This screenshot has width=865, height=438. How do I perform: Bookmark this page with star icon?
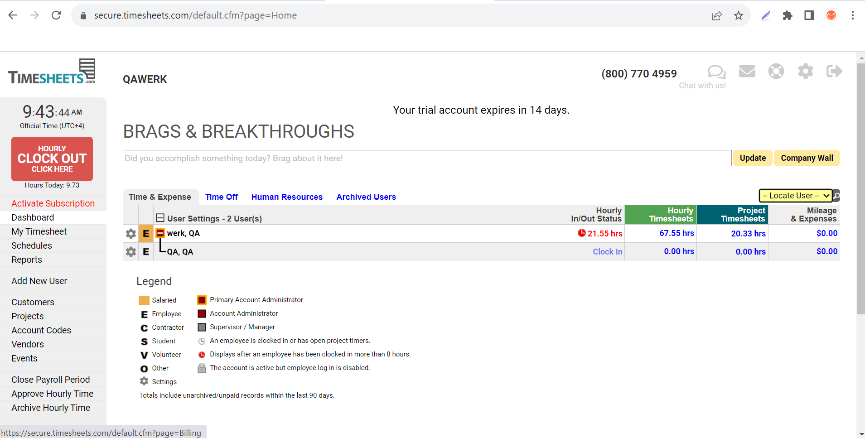pyautogui.click(x=739, y=16)
